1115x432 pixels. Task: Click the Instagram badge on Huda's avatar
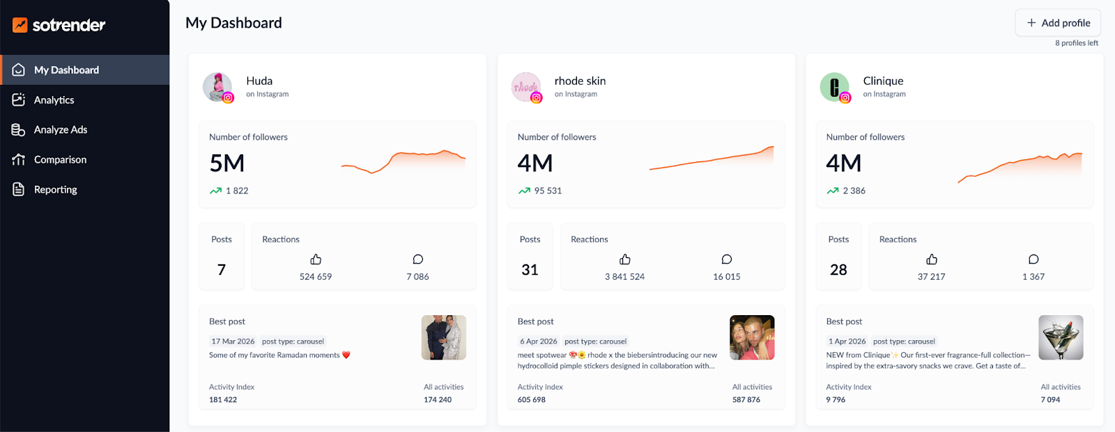pos(229,97)
